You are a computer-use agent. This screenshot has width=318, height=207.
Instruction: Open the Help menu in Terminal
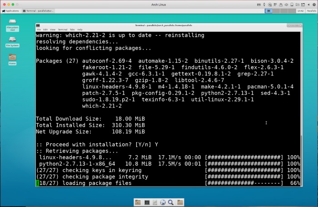tap(80, 30)
